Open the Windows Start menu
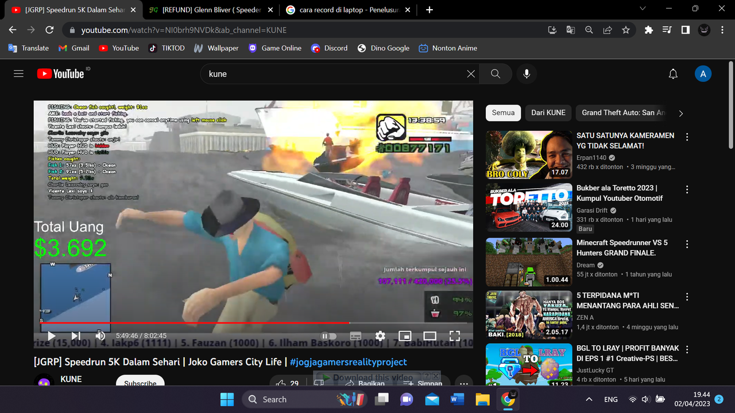The image size is (735, 413). 227,399
